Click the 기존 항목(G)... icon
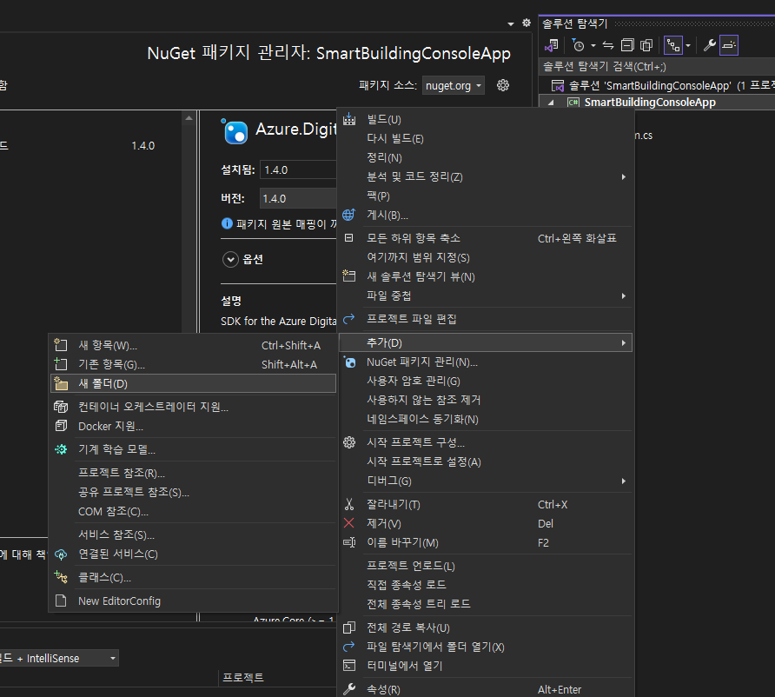775x697 pixels. 61,364
